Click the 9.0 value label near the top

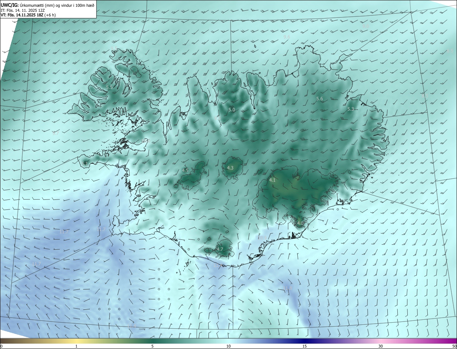click(x=366, y=26)
